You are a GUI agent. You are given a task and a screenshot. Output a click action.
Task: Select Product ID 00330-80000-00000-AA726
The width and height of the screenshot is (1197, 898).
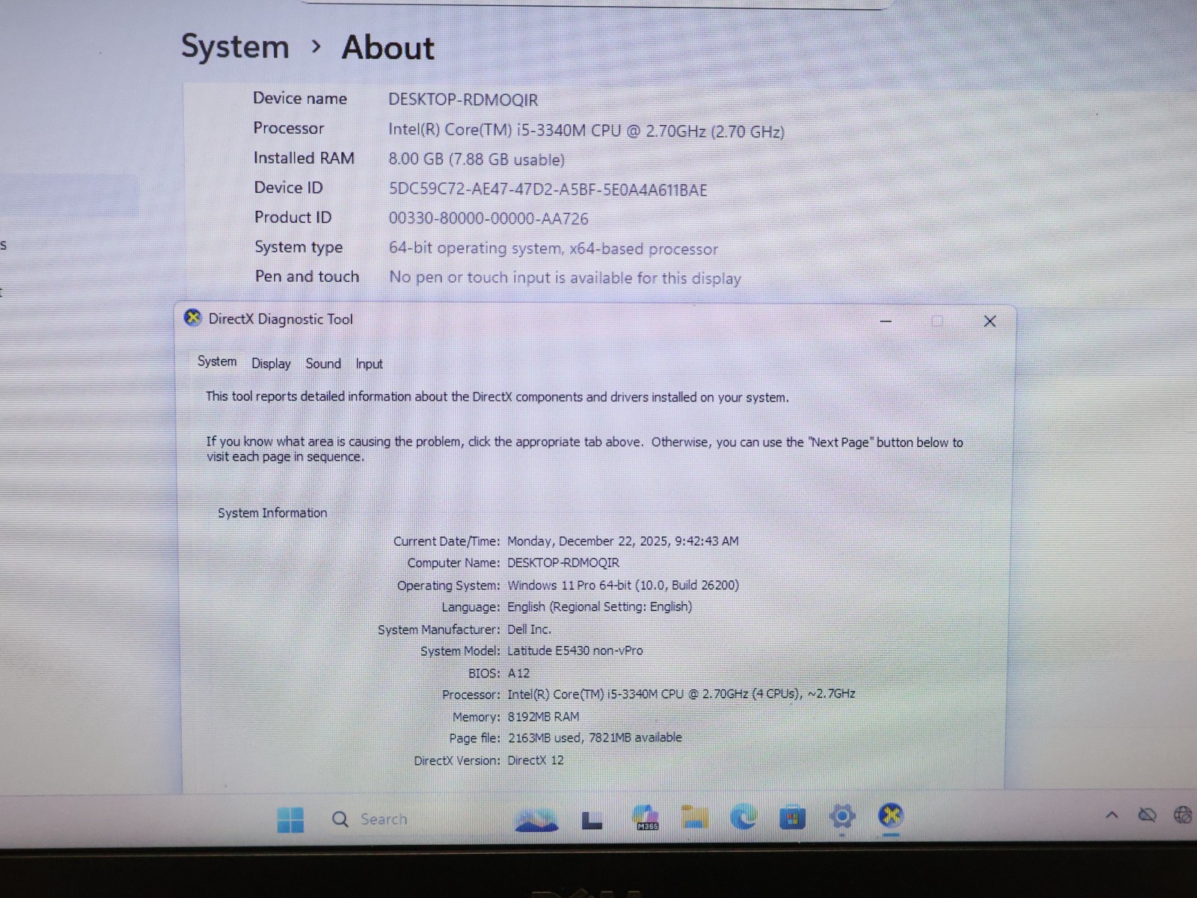pyautogui.click(x=489, y=218)
